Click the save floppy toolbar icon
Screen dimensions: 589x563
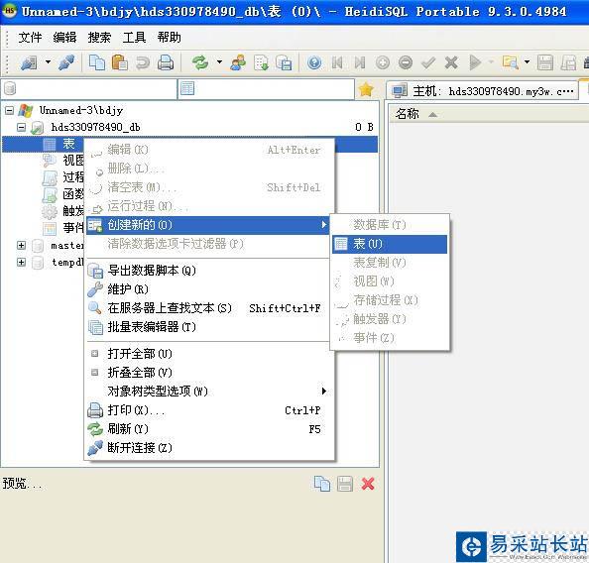click(x=545, y=62)
